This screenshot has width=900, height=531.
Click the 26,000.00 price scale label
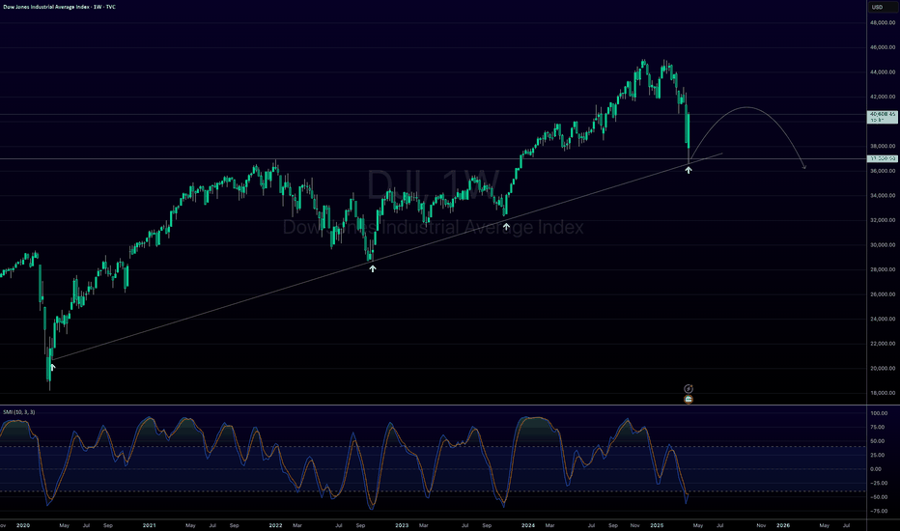pos(883,294)
